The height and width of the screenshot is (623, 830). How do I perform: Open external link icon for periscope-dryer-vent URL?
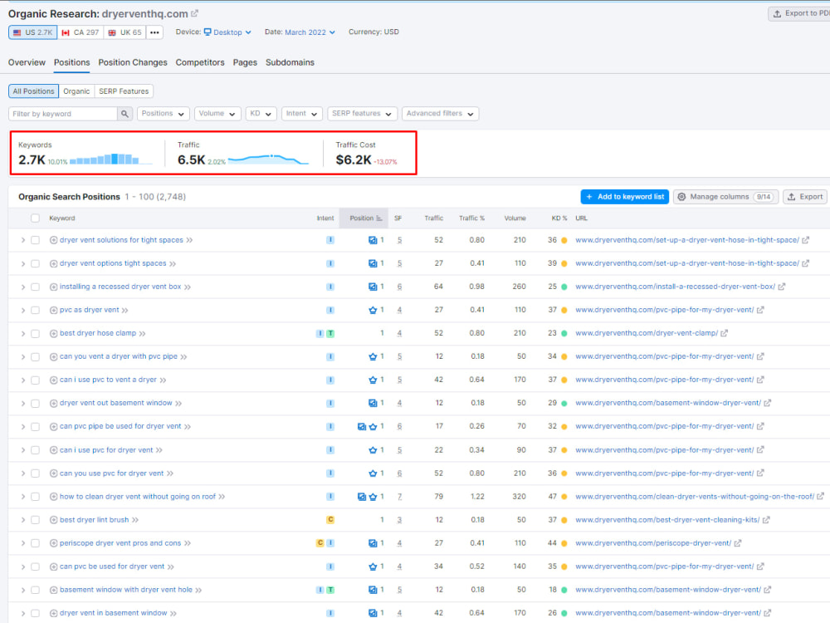click(737, 543)
